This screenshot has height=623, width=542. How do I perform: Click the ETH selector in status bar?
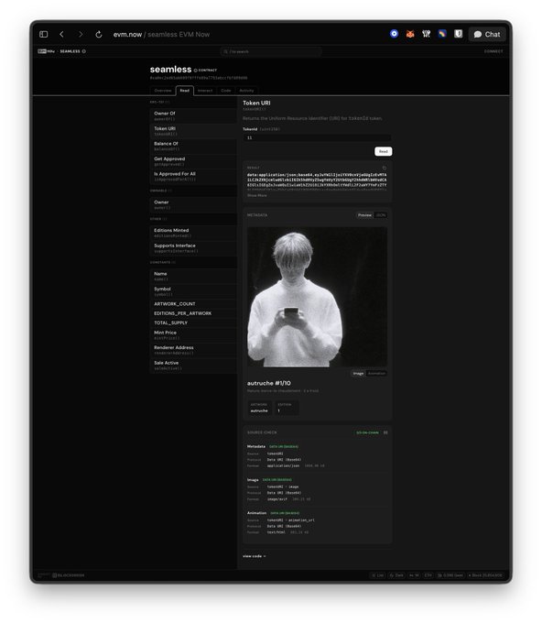[x=428, y=575]
